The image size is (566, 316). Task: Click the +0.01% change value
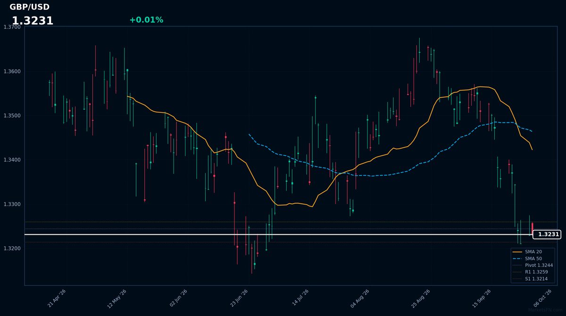[146, 20]
